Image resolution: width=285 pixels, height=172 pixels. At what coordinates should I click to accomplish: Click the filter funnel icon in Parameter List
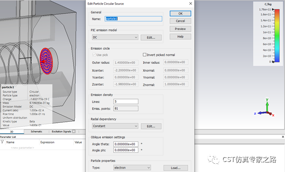[x=2, y=142]
